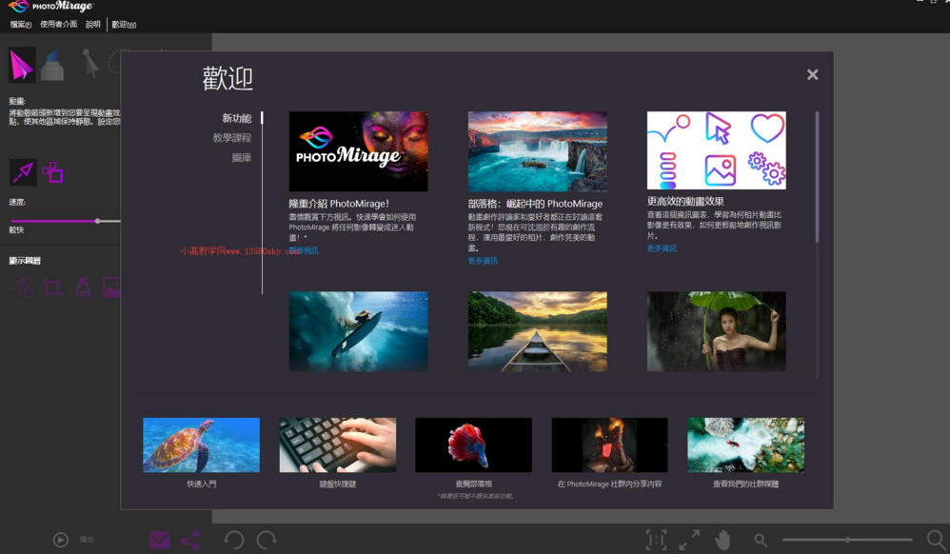This screenshot has width=950, height=554.
Task: Select the pink Animation arrow tool
Action: [22, 65]
